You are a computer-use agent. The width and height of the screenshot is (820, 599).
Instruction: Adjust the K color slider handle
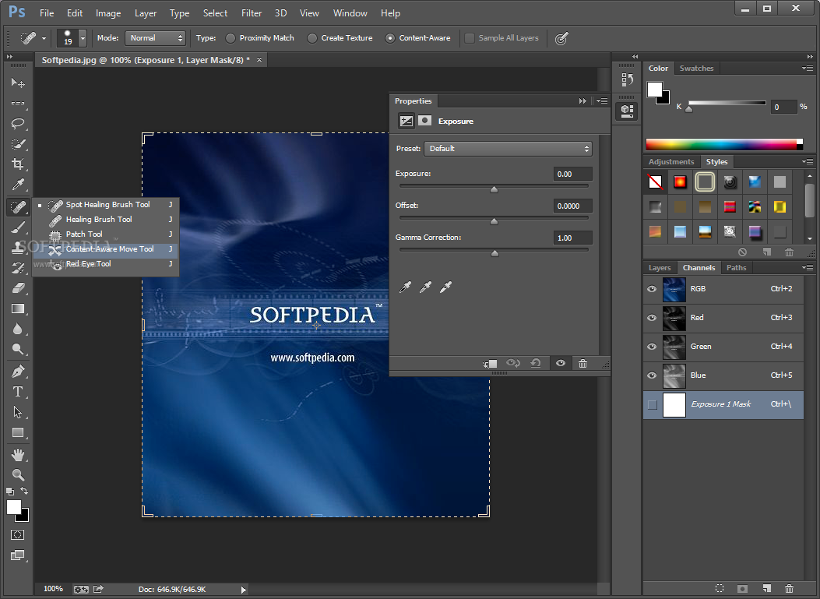[688, 109]
